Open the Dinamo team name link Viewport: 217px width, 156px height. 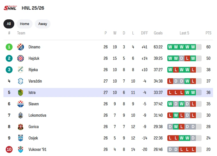34,47
